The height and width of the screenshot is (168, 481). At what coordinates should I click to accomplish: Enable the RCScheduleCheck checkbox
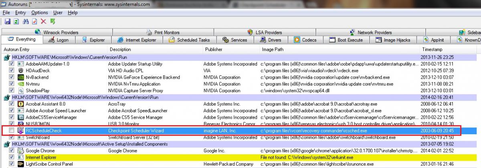(x=12, y=131)
